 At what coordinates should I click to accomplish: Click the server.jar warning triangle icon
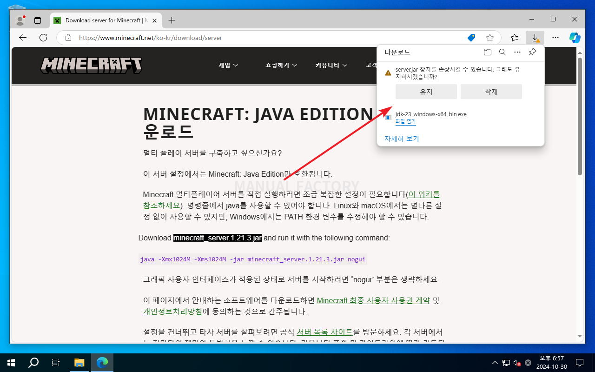tap(388, 73)
